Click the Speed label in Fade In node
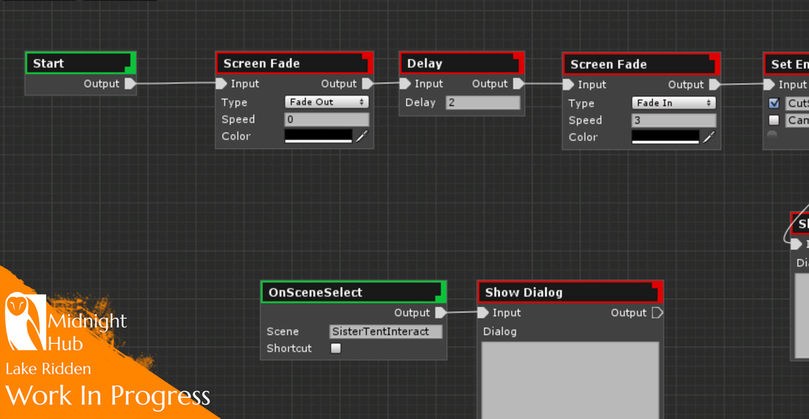This screenshot has height=419, width=809. [585, 121]
